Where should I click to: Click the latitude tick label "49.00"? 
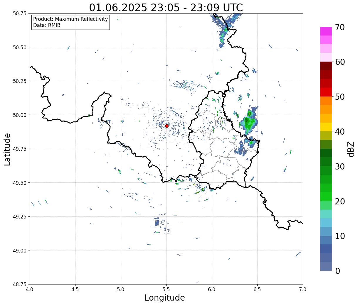point(19,250)
